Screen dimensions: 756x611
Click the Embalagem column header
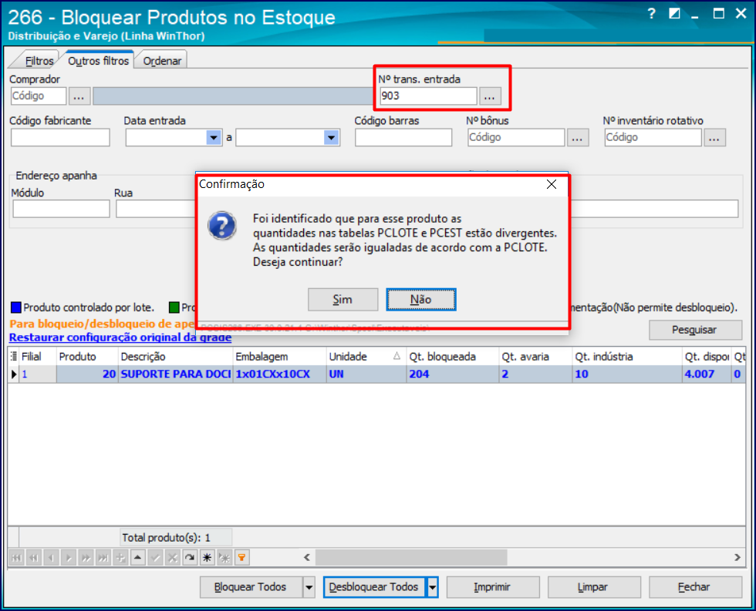point(279,357)
